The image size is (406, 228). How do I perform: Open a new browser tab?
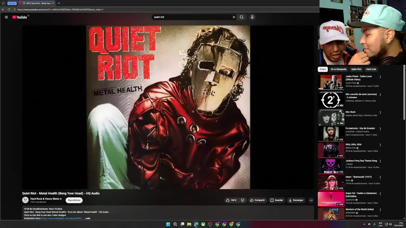click(59, 3)
